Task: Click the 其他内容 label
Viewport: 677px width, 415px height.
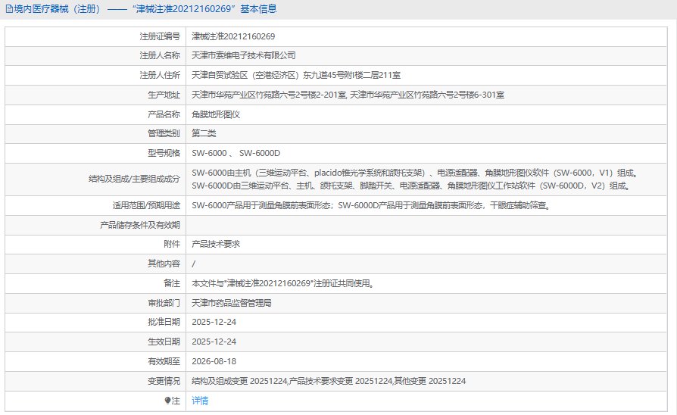Action: tap(164, 264)
